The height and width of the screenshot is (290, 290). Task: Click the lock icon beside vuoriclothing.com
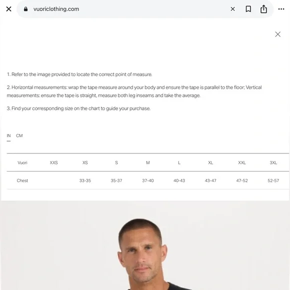pyautogui.click(x=25, y=9)
